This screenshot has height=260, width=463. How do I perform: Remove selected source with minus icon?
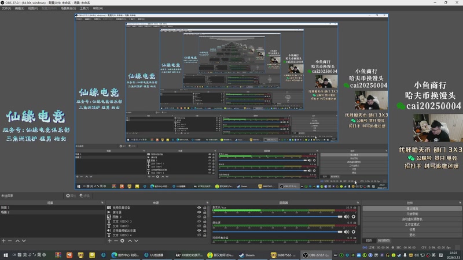tap(116, 240)
